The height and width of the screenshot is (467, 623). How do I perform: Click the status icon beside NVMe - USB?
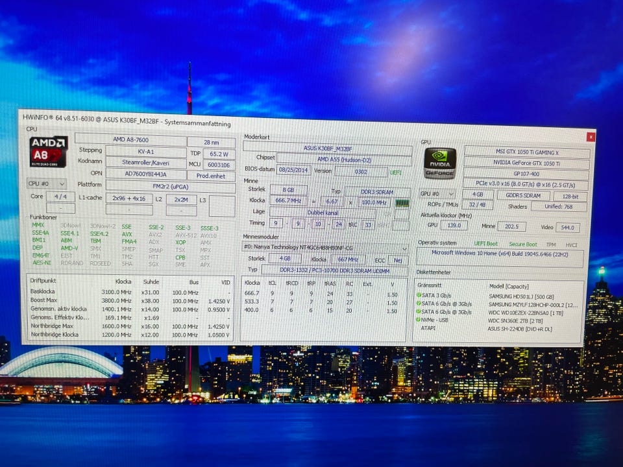point(419,320)
